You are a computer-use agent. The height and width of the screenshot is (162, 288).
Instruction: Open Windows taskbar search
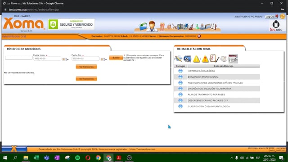[15, 157]
